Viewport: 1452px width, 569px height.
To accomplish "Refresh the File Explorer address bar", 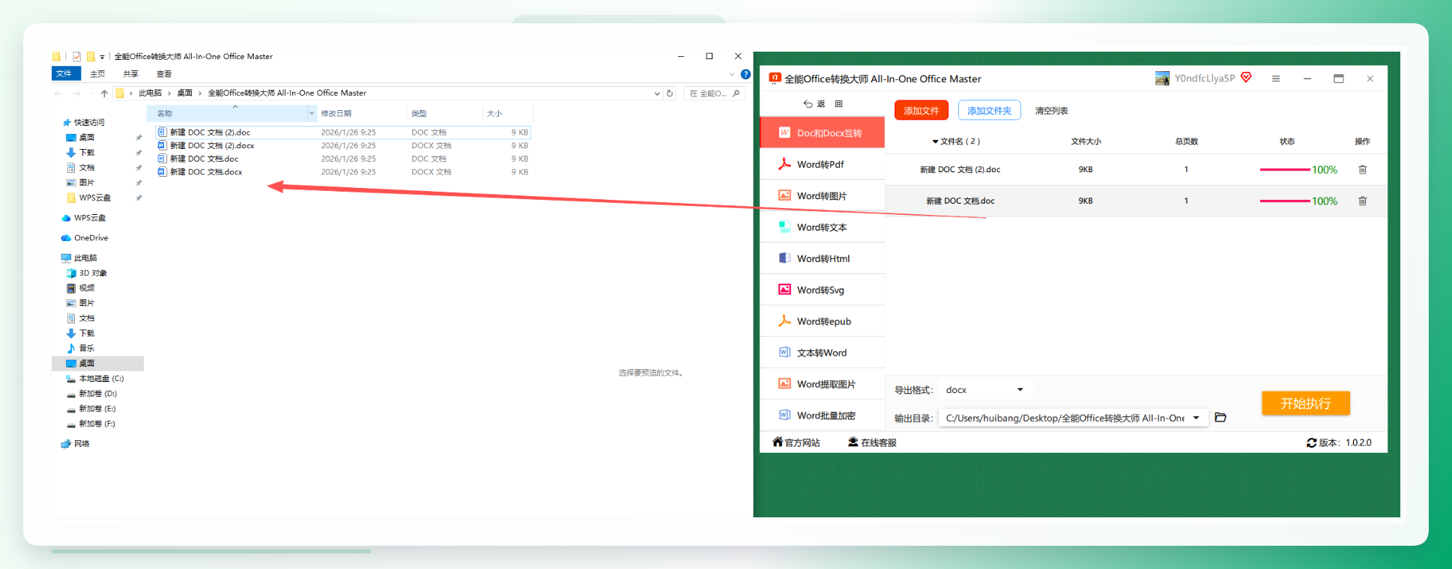I will click(670, 94).
